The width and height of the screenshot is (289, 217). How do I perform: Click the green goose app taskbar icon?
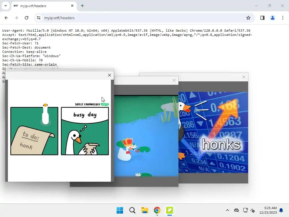click(x=170, y=210)
